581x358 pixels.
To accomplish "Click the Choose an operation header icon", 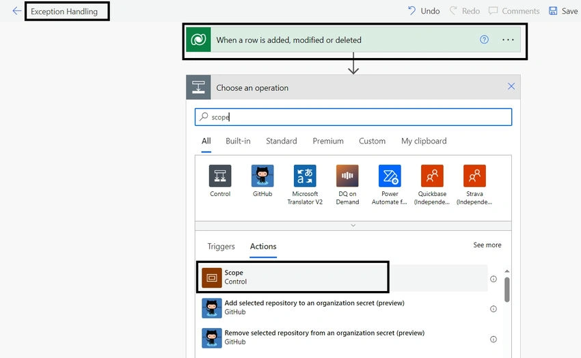I will click(198, 87).
